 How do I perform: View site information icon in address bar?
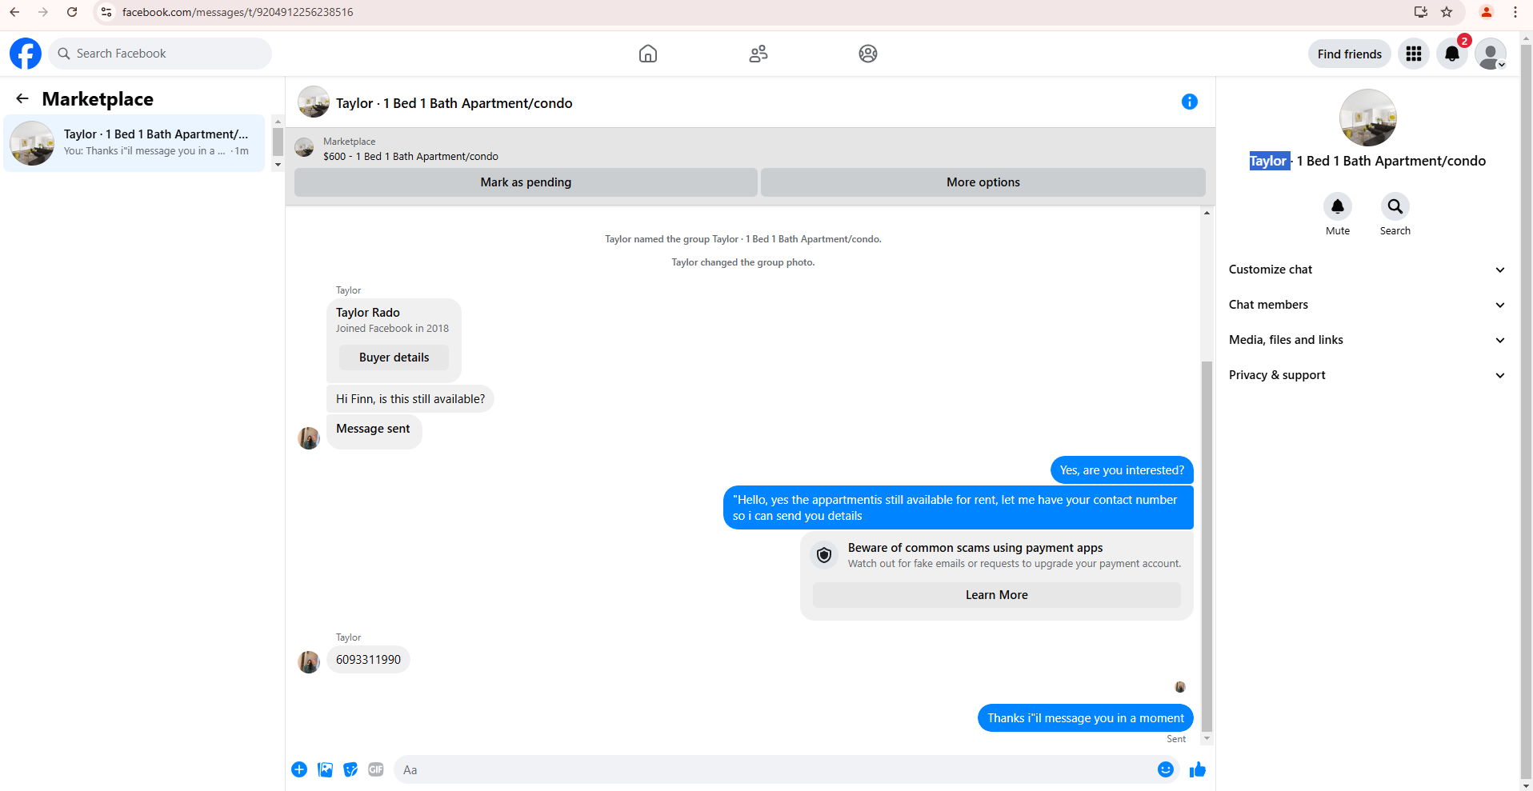tap(106, 12)
